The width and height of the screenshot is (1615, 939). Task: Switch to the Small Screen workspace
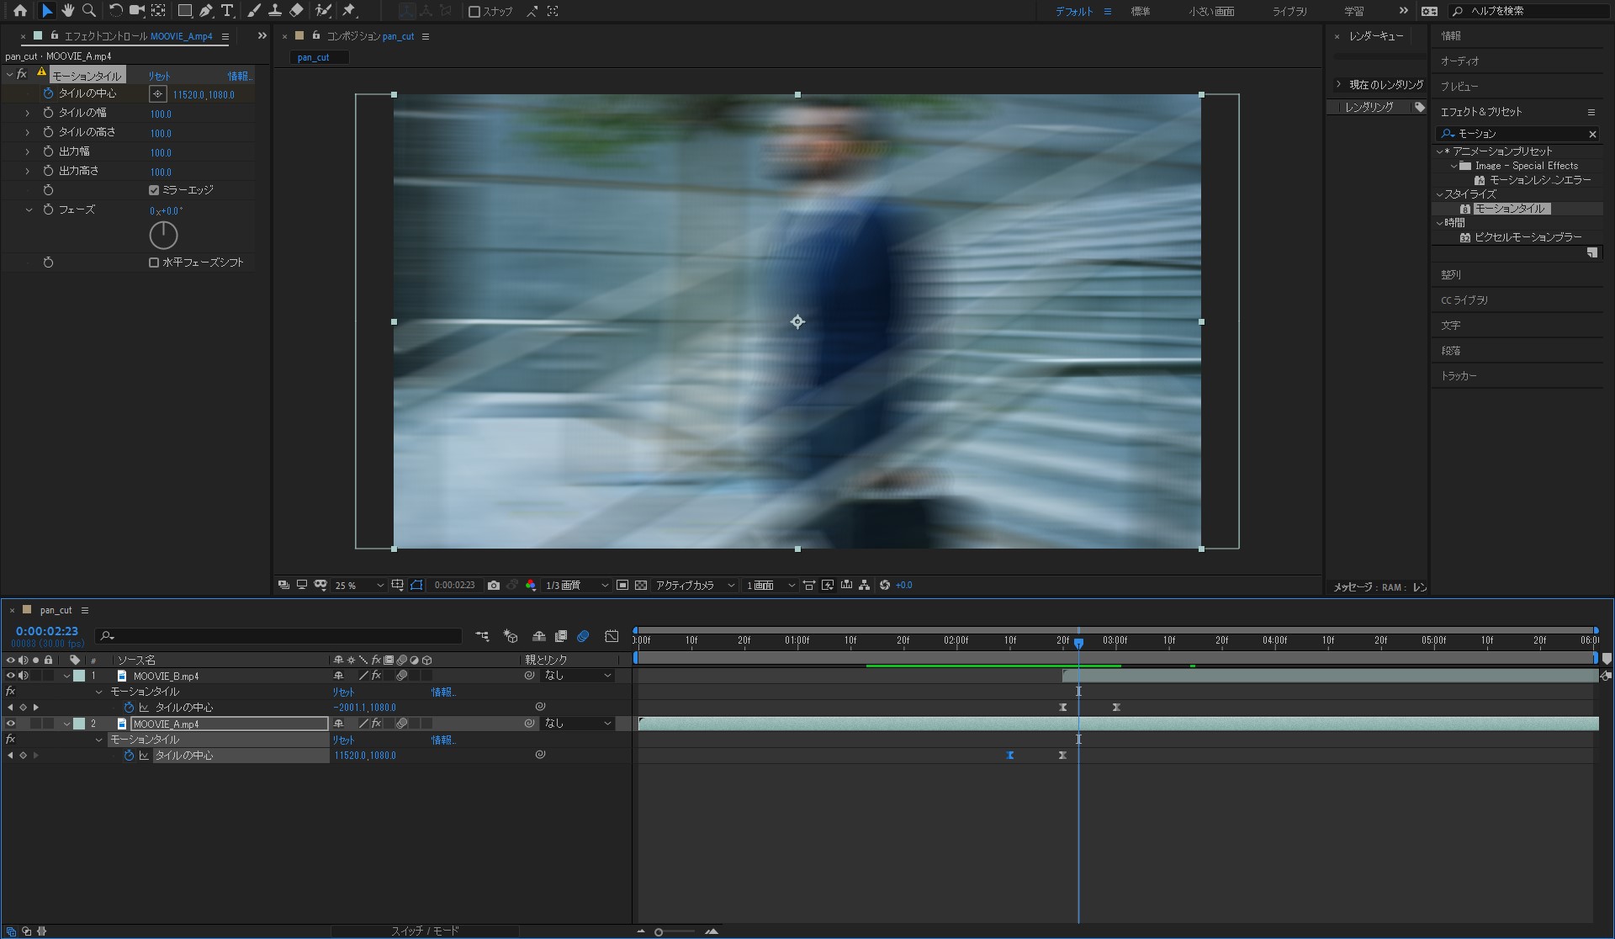(x=1211, y=11)
